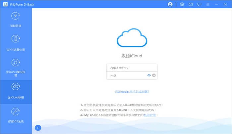
Task: Select the Smart Recovery lightning icon
Action: click(16, 16)
